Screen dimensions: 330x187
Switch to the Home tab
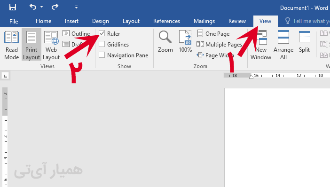[x=43, y=21]
